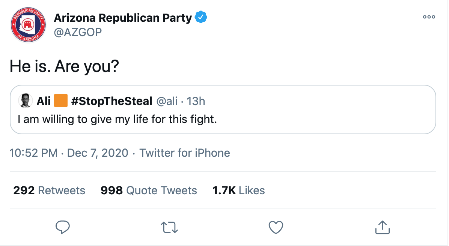Viewport: 449px width, 246px height.
Task: Click the @AZGOP handle
Action: 78,33
